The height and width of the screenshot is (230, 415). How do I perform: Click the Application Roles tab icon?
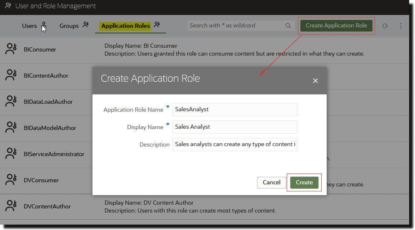[x=157, y=24]
